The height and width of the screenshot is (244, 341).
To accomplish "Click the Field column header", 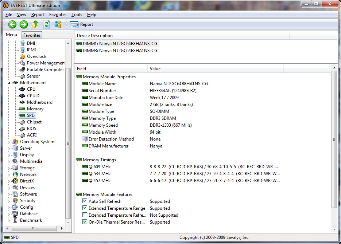I will (x=111, y=69).
